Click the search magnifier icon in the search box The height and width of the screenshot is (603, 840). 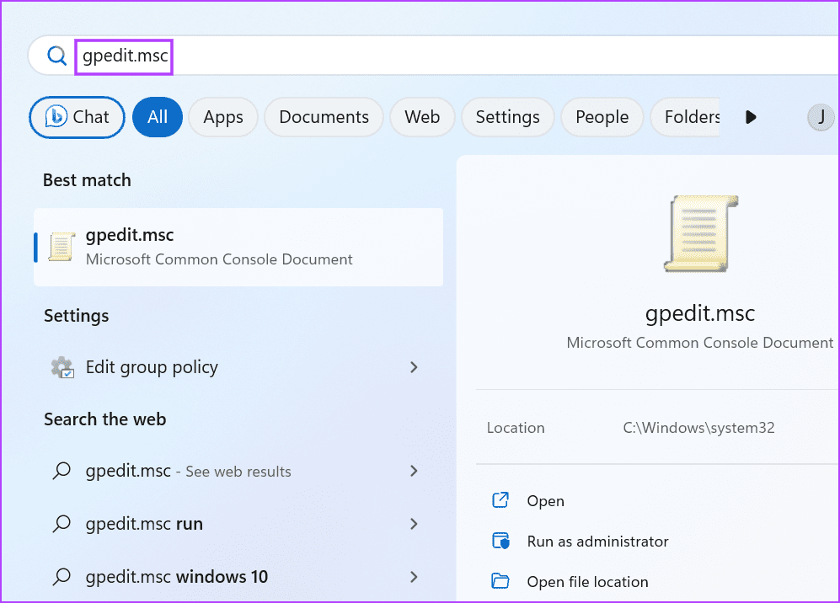[x=56, y=55]
